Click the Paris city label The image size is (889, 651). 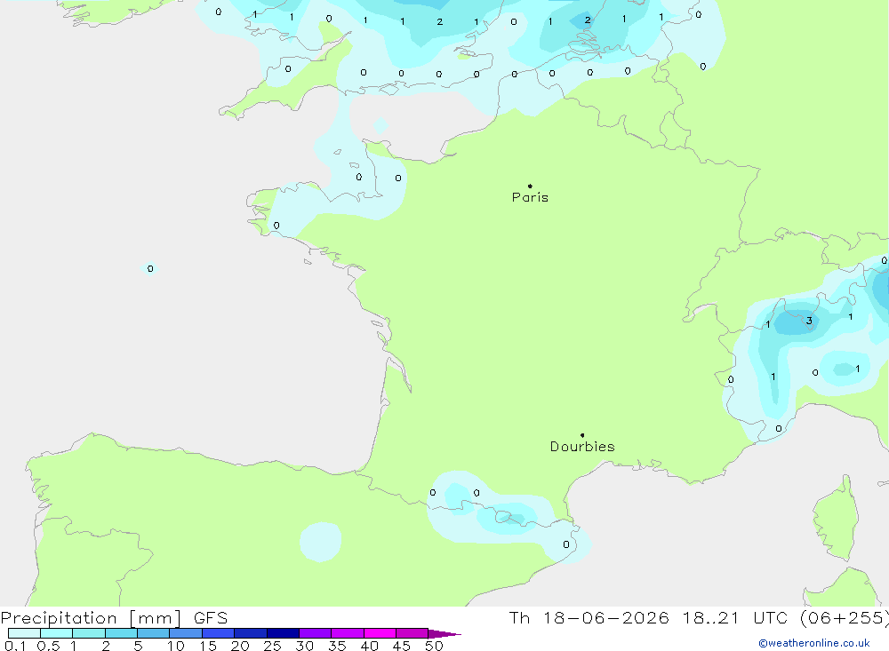click(x=530, y=197)
